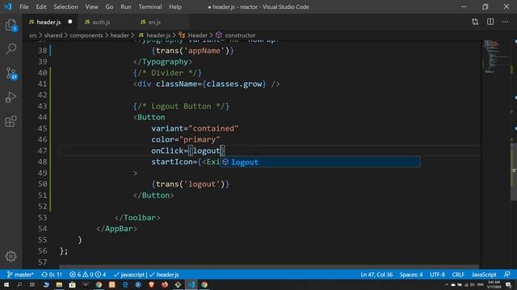The image size is (517, 290).
Task: Open the errors and warnings problems count
Action: (88, 275)
